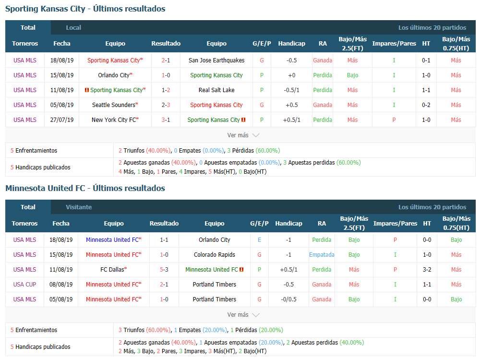The height and width of the screenshot is (358, 481).
Task: Click result 1-1 in Minnesota vs Orlando City row
Action: pyautogui.click(x=164, y=240)
